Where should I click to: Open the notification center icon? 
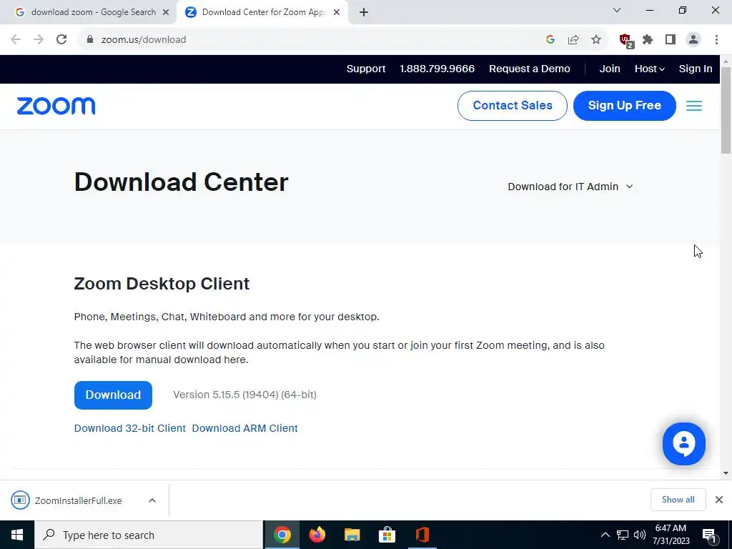[710, 535]
